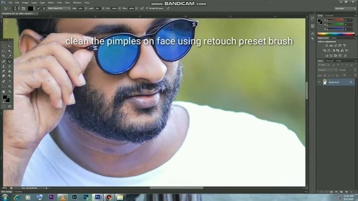This screenshot has width=358, height=201.
Task: Click the current brush load swatch
Action: click(31, 8)
